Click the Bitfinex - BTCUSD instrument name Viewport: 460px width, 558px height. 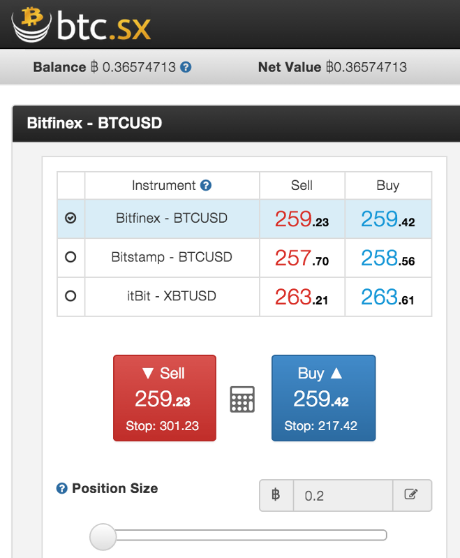pyautogui.click(x=172, y=218)
